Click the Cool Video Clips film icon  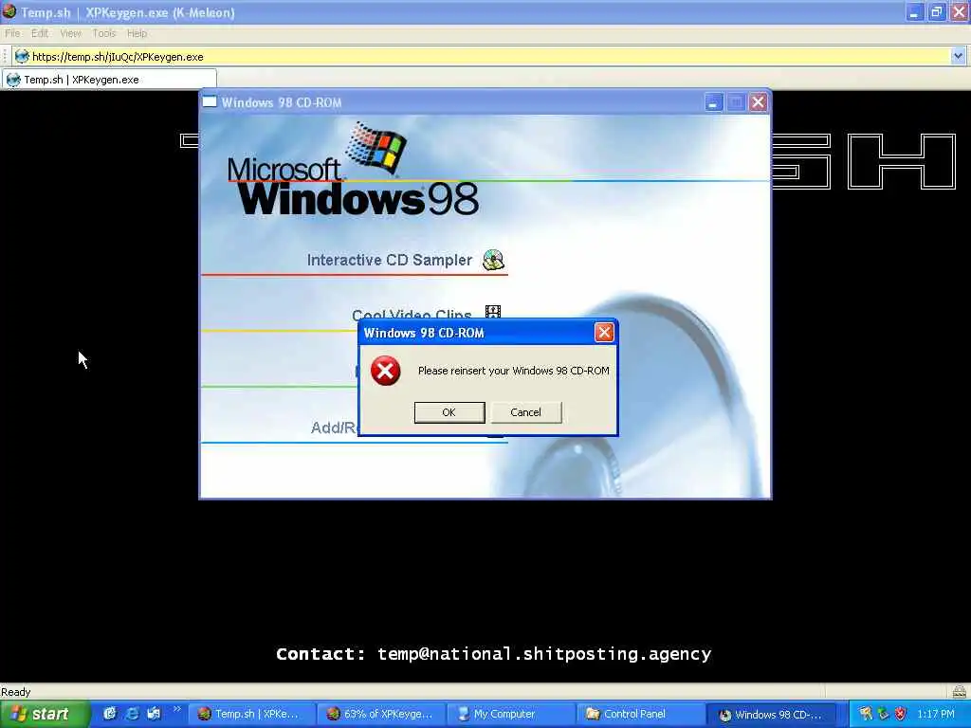[493, 311]
